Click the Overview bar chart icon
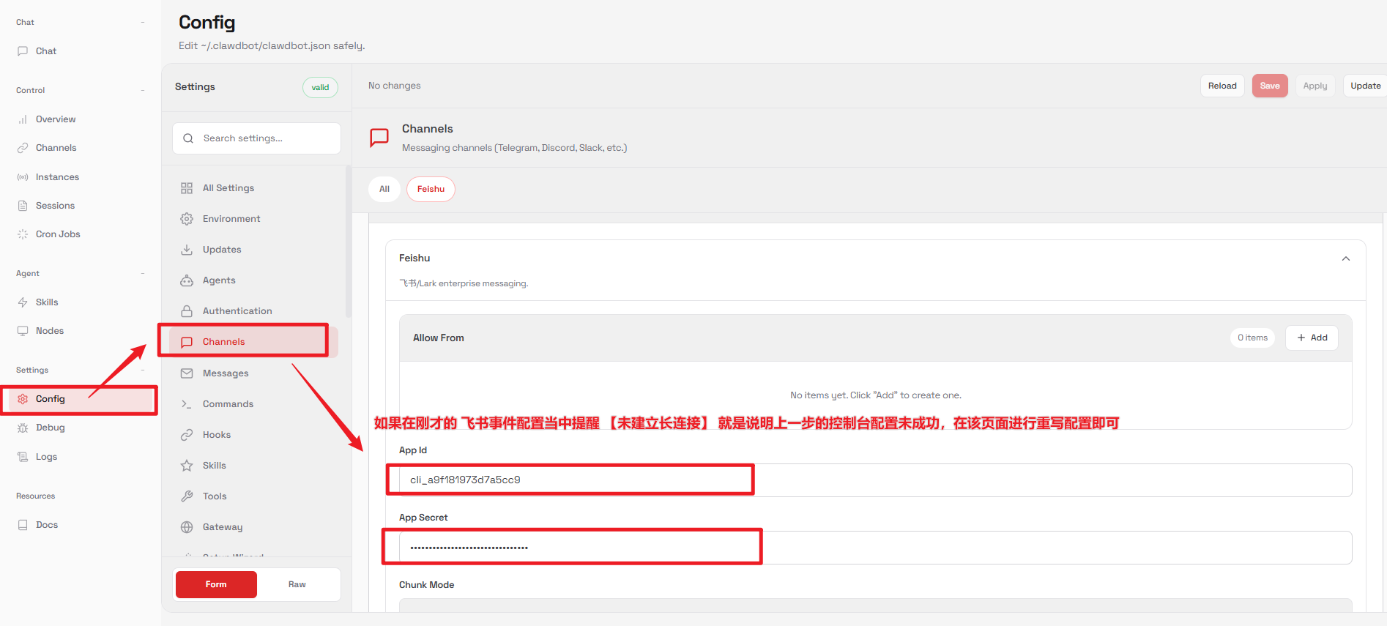 coord(23,119)
